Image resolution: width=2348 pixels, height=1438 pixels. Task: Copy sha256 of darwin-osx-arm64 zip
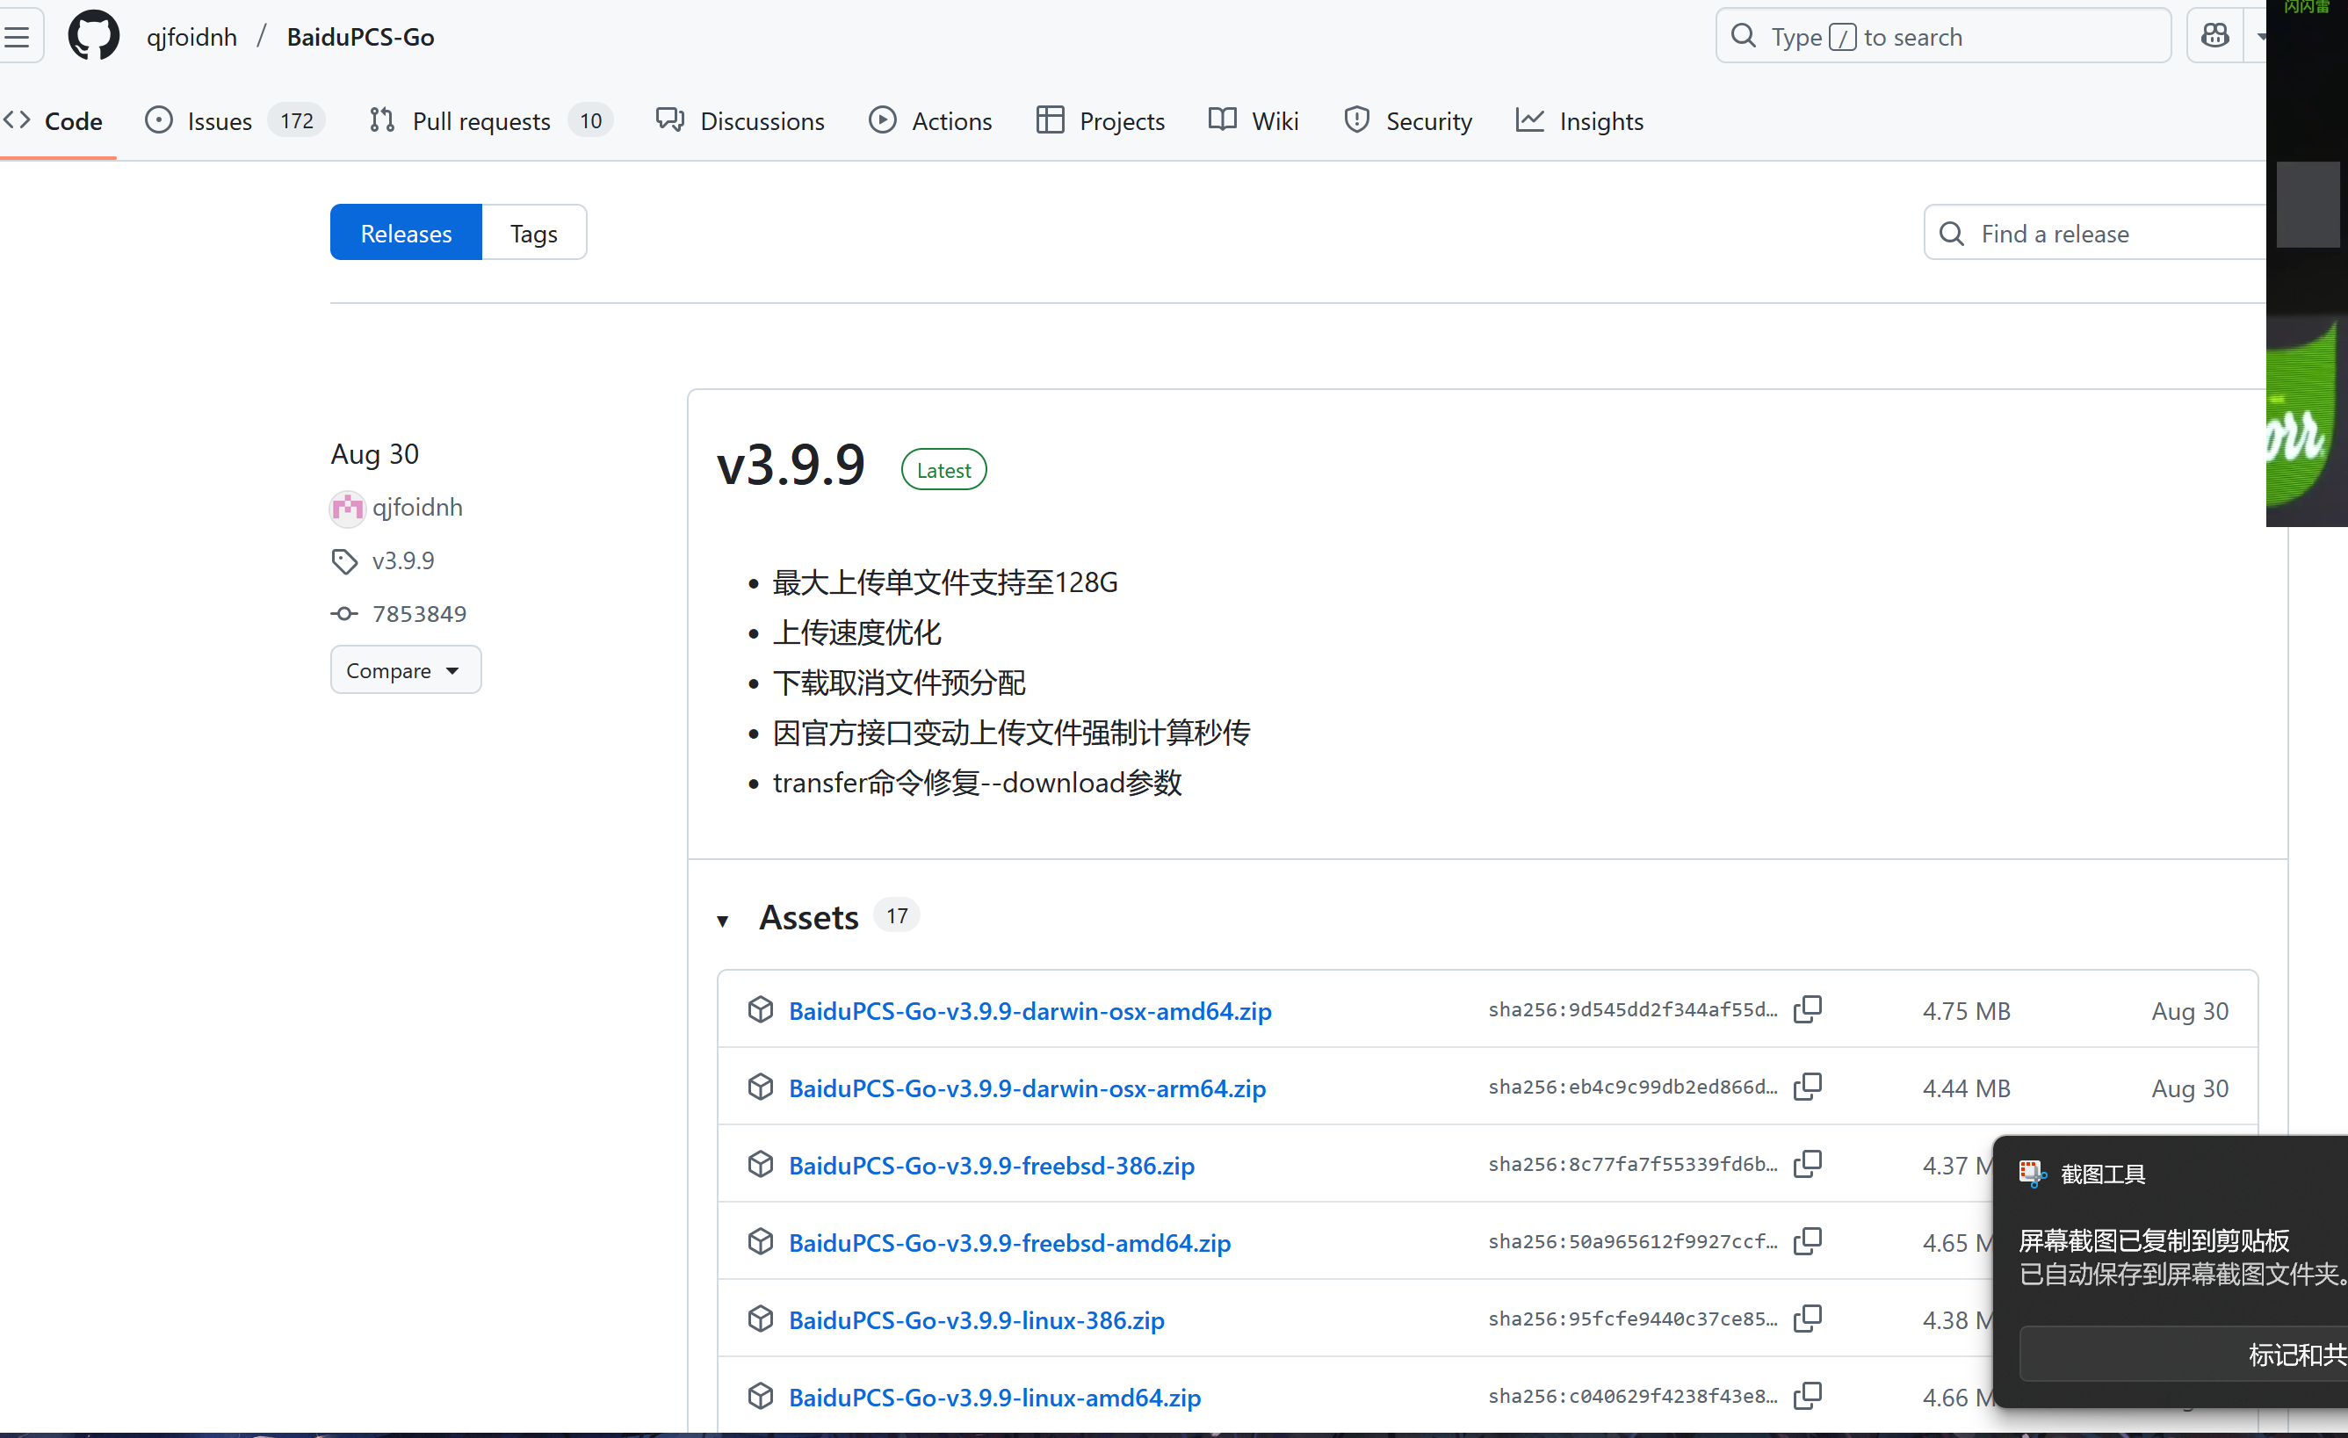point(1807,1087)
